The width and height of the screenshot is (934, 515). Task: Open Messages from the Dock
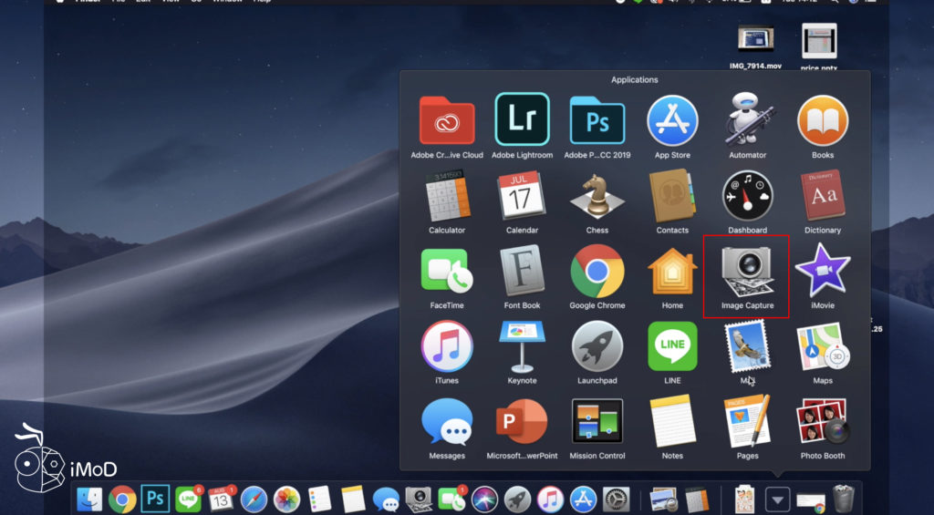[x=386, y=499]
